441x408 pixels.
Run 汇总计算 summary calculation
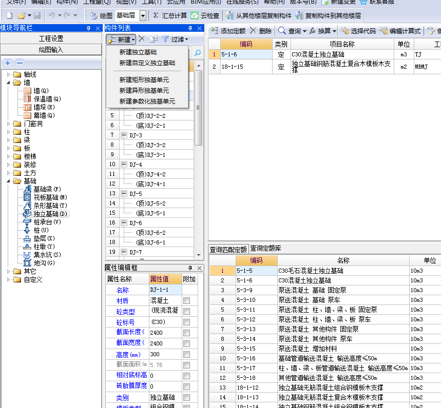(170, 16)
